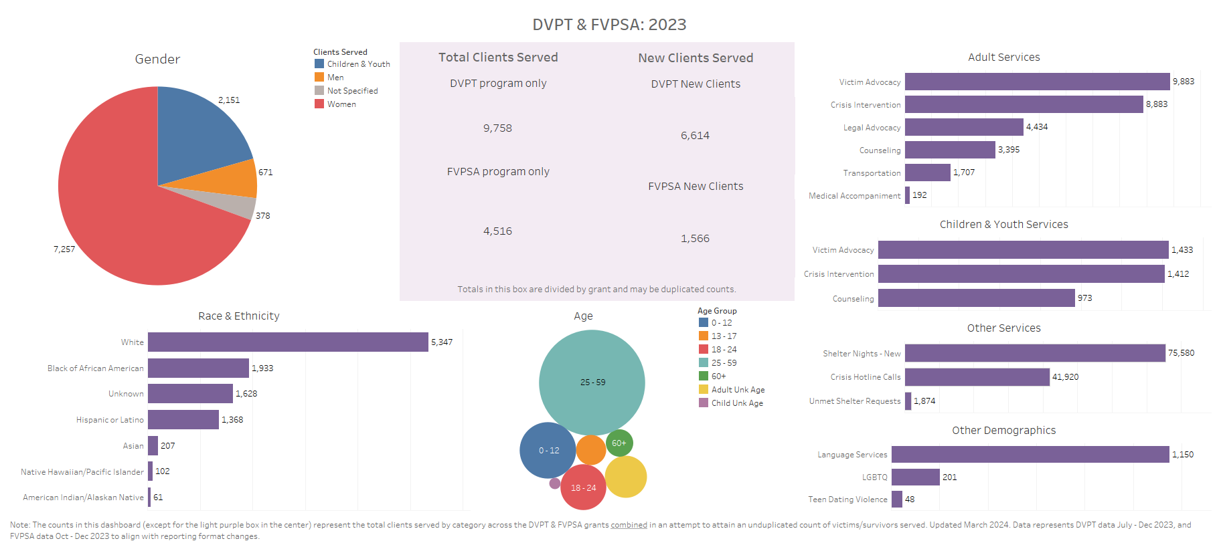
Task: Click the Children & Youth Counseling bar
Action: pos(976,298)
